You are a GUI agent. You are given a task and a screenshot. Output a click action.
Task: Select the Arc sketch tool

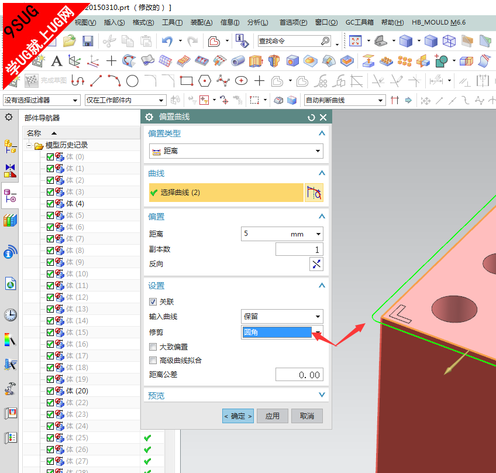(114, 81)
